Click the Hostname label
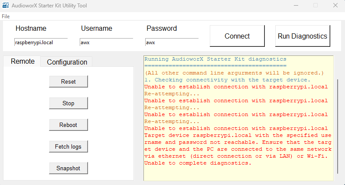The width and height of the screenshot is (345, 185). click(31, 28)
